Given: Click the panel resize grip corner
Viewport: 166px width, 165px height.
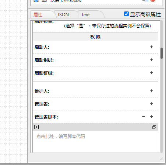Looking at the screenshot, I should pos(162,158).
